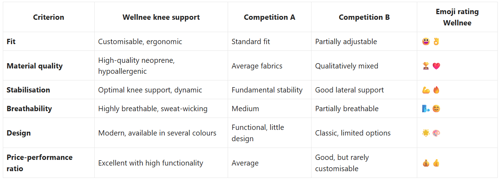Select the trophy emoji for Material quality
This screenshot has width=501, height=180.
(426, 66)
